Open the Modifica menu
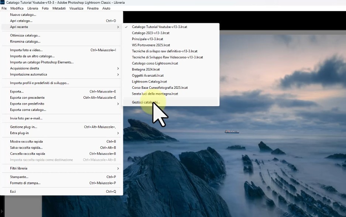The width and height of the screenshot is (346, 217). pos(17,8)
